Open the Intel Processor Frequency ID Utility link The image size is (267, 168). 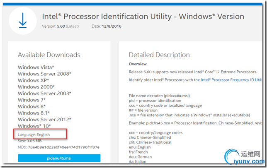click(231, 80)
